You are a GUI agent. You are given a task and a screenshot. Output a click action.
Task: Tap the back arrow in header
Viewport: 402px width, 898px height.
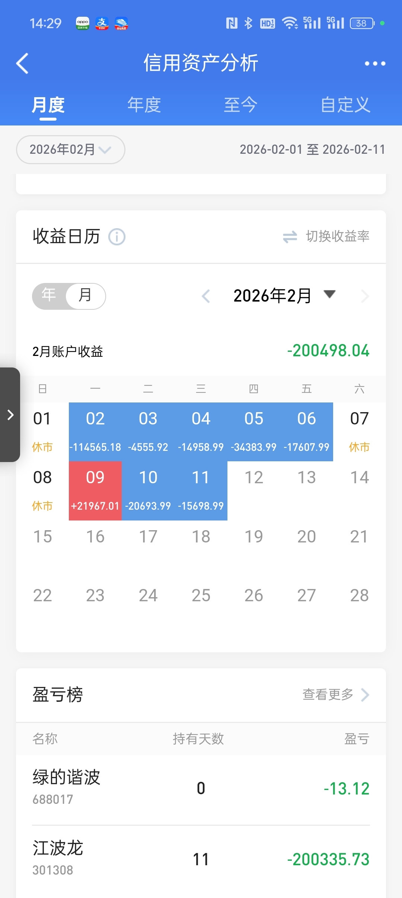22,63
